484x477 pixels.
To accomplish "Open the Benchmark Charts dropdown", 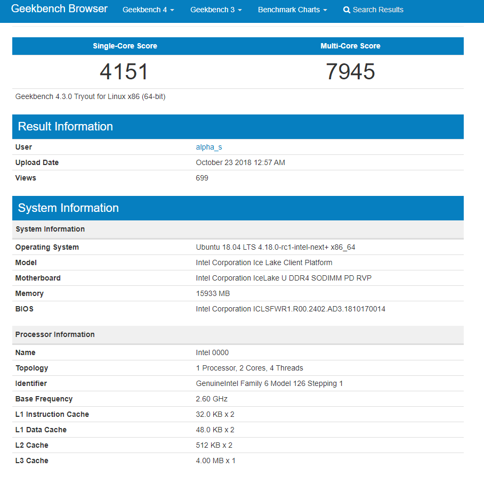I will click(x=292, y=10).
